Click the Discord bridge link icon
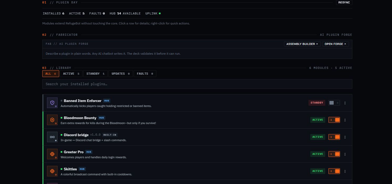The image size is (392, 184). [52, 137]
